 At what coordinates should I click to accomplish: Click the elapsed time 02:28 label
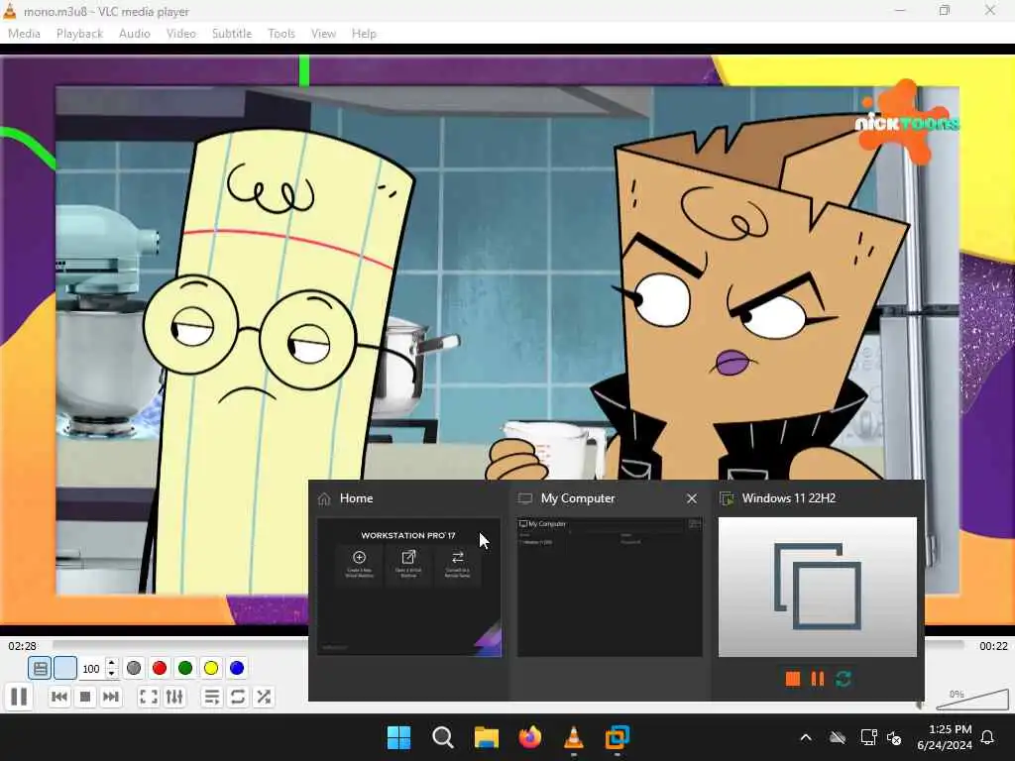[x=23, y=646]
